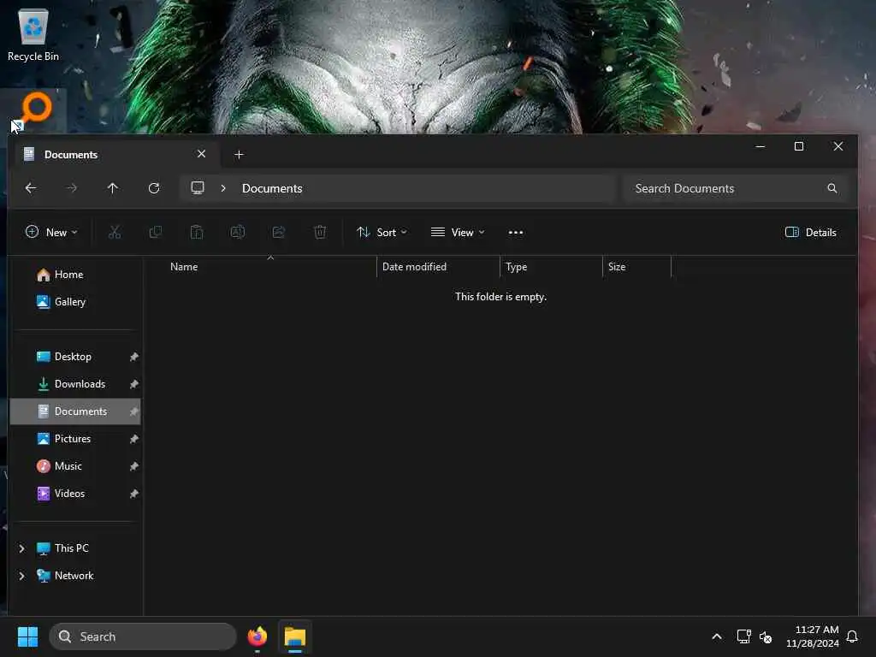Click File Explorer taskbar icon

(x=295, y=636)
